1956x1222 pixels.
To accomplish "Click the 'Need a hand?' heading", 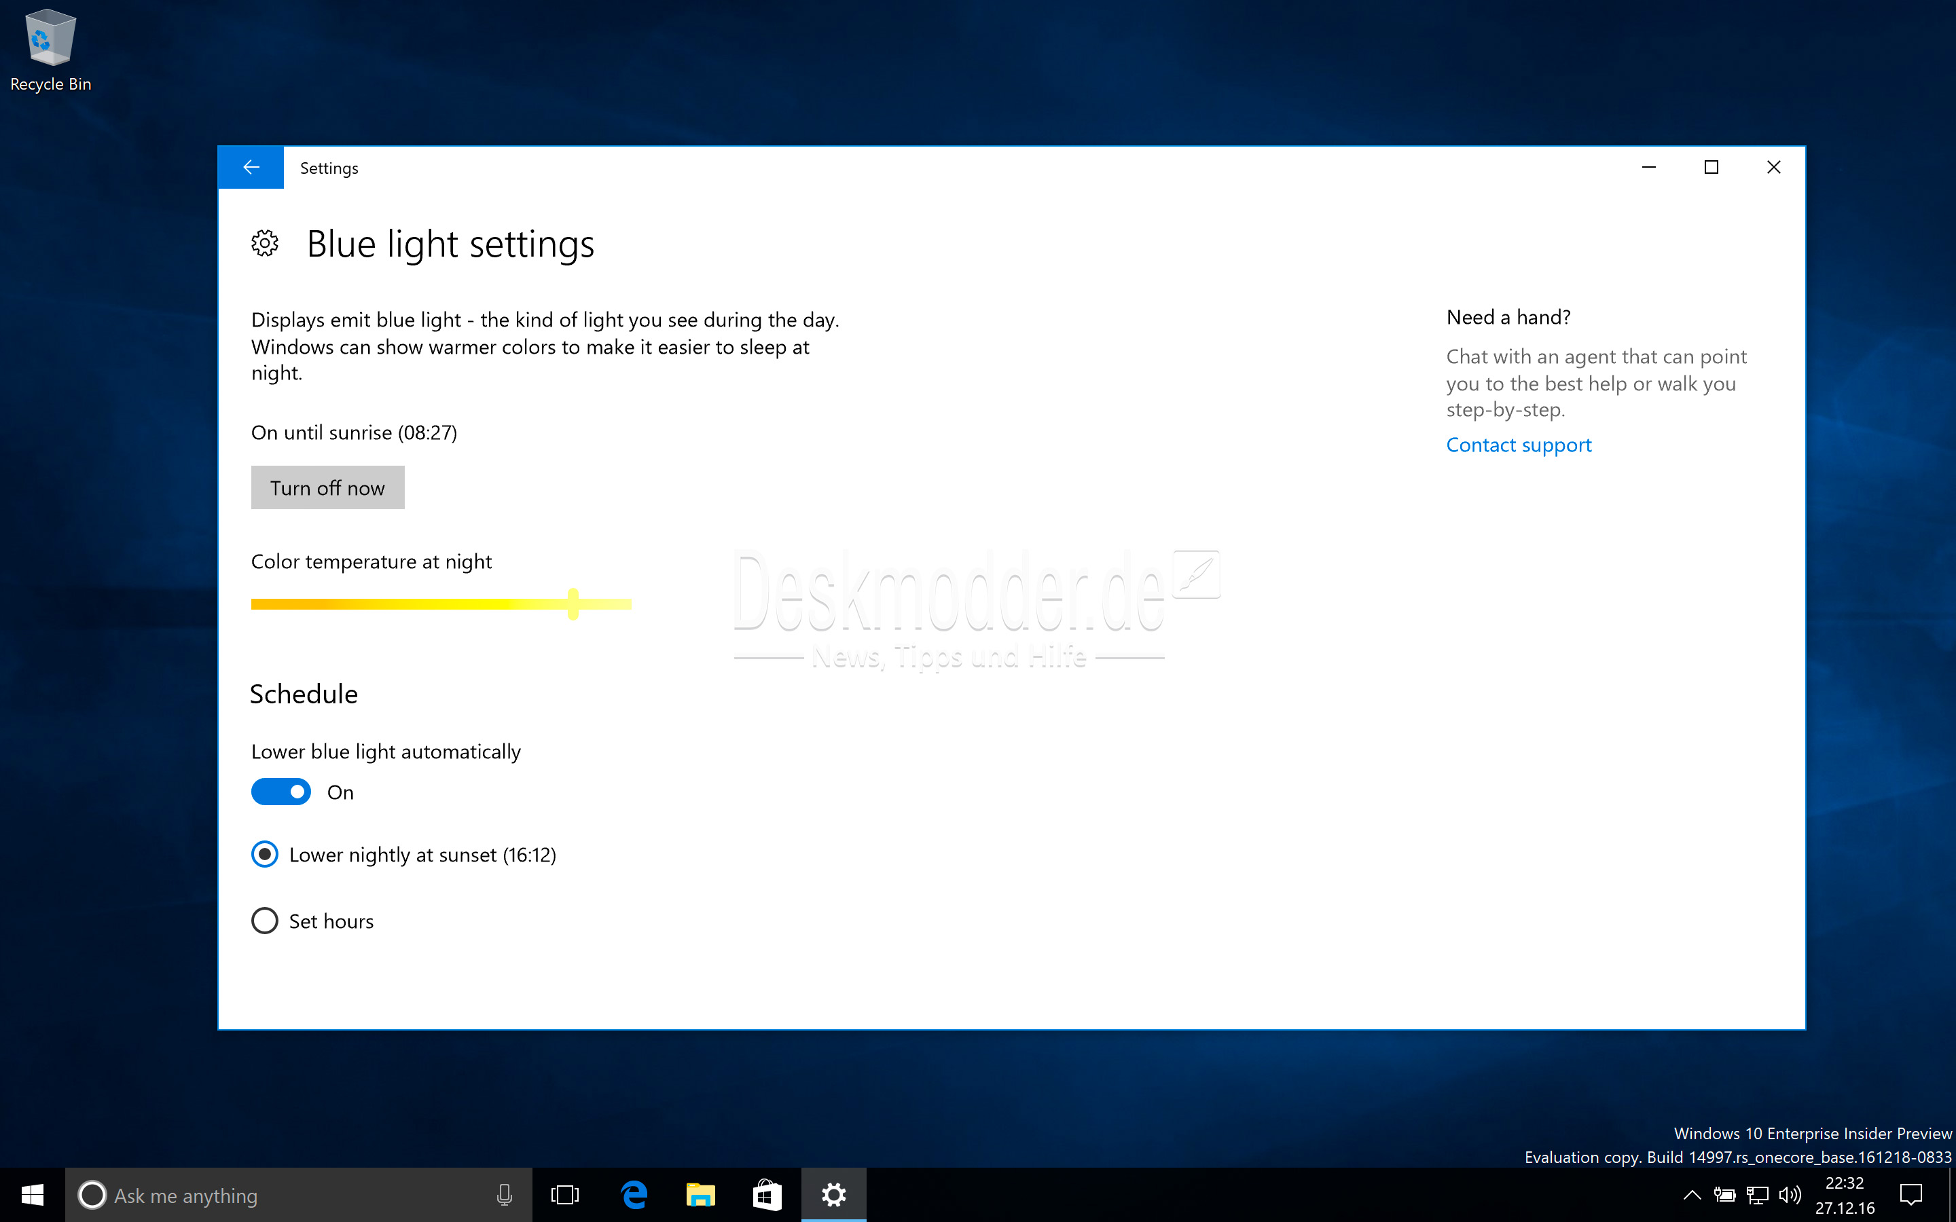I will (1508, 317).
